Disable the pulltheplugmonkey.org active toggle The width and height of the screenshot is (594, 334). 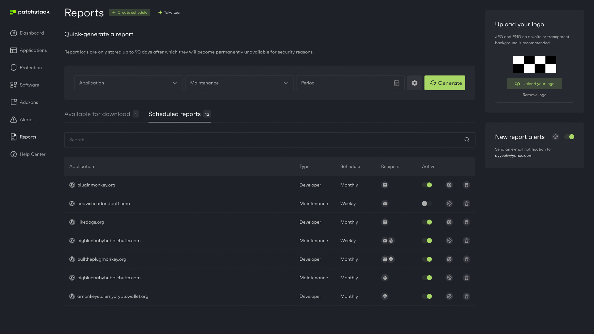[x=427, y=259]
